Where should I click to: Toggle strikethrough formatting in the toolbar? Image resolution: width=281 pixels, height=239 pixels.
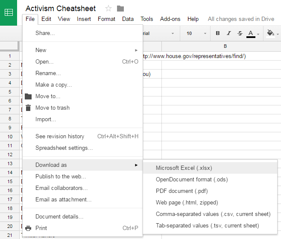click(x=239, y=33)
